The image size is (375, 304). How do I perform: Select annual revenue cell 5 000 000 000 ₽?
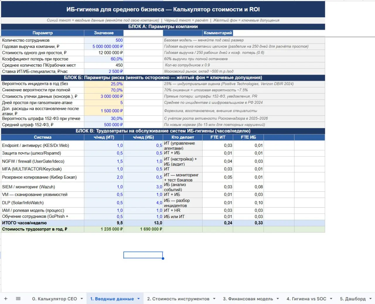coord(104,47)
